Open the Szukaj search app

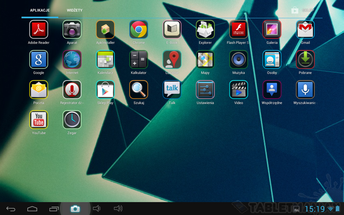tap(139, 89)
